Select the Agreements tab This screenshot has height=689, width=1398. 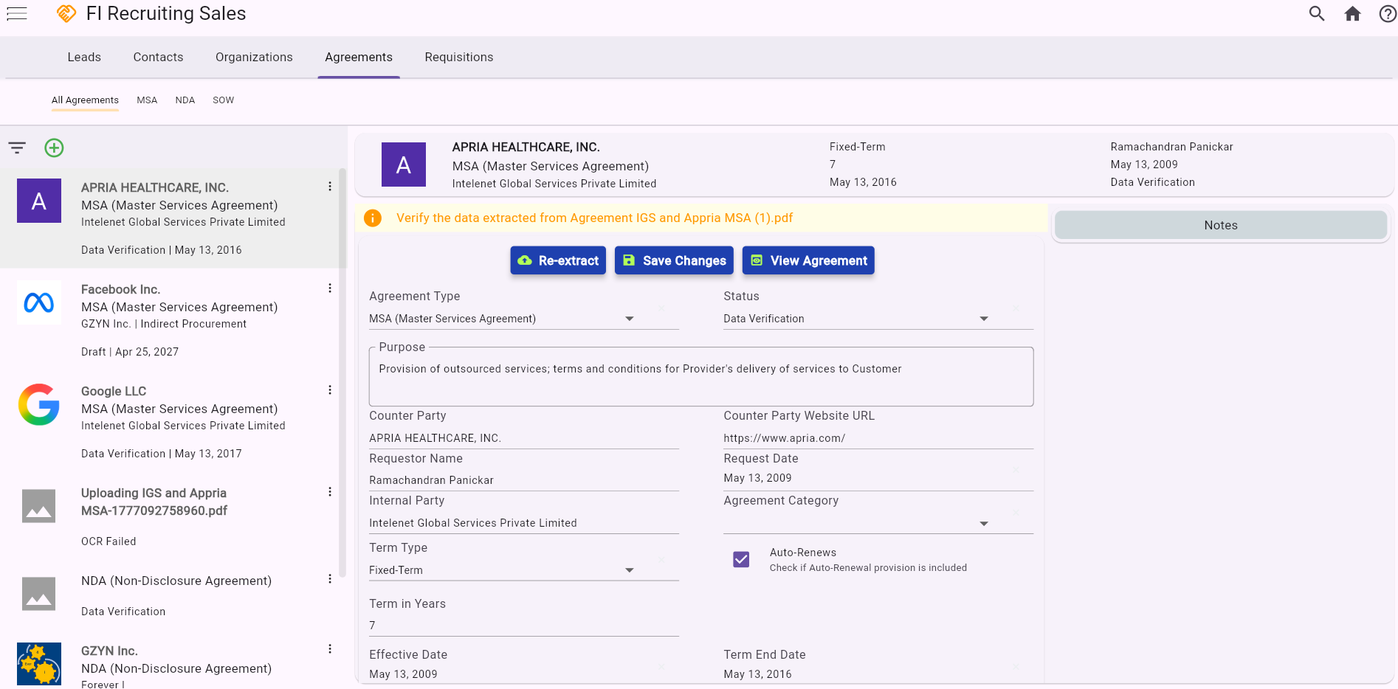click(359, 58)
